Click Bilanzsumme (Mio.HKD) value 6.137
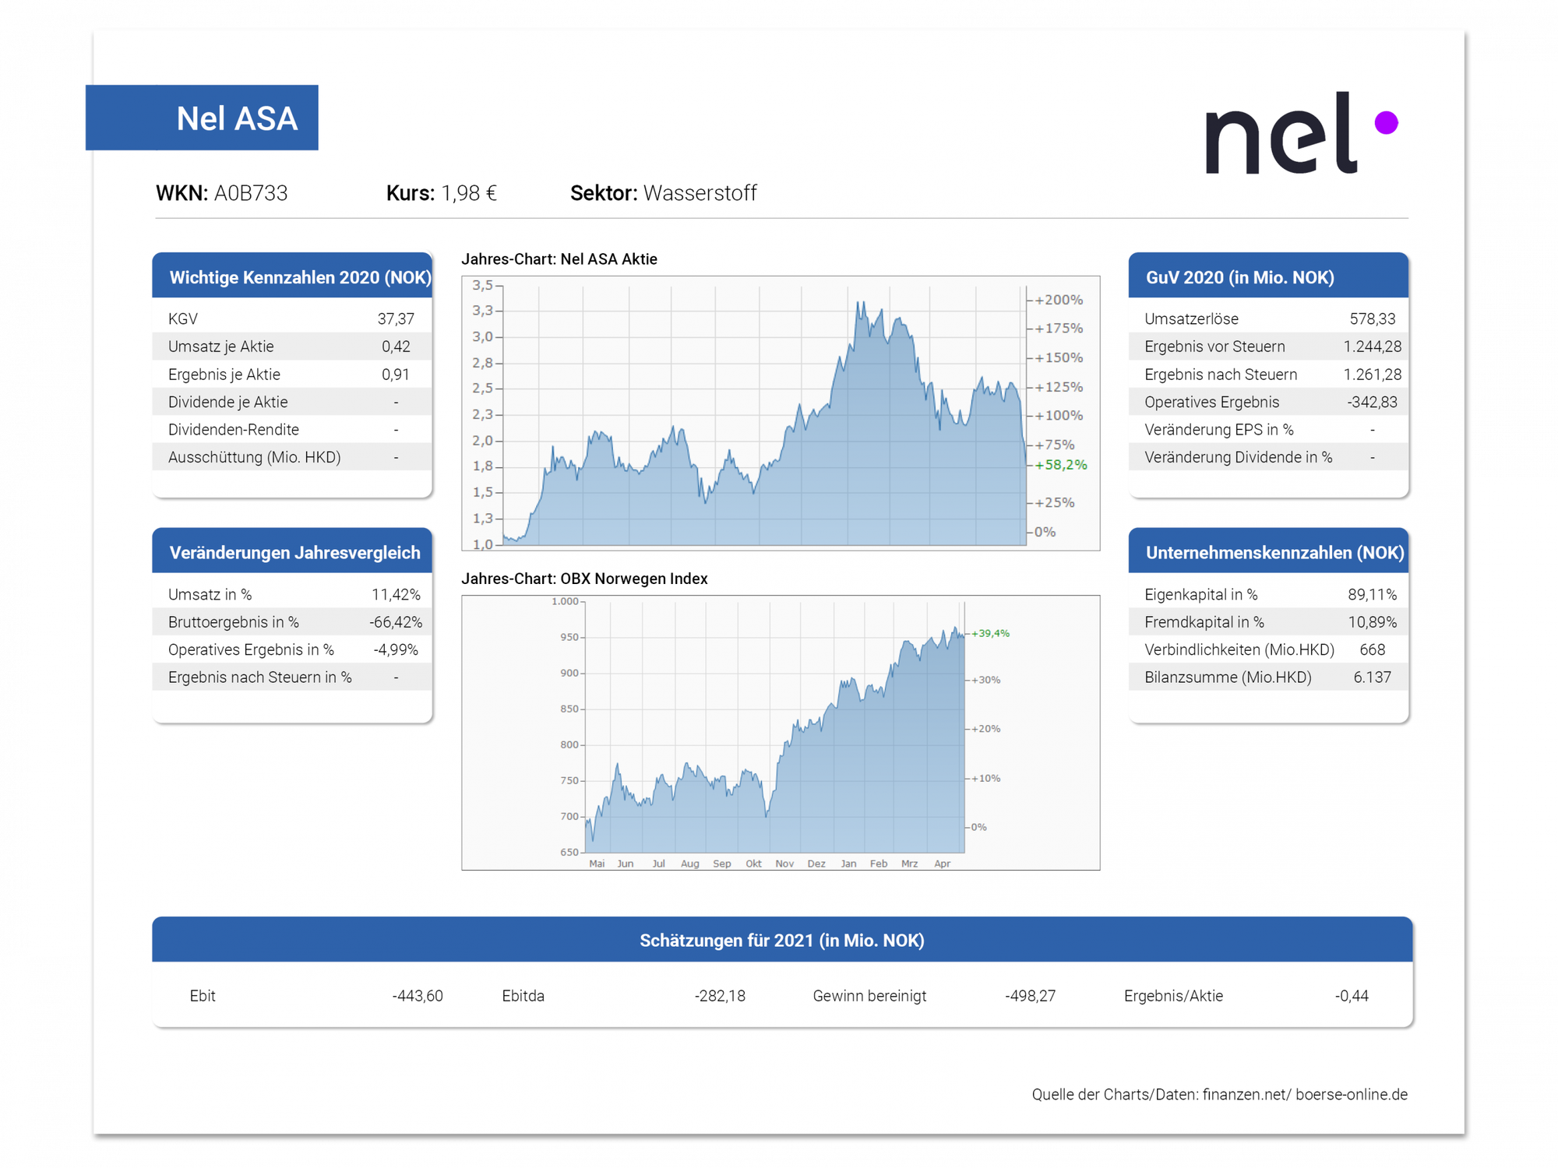This screenshot has width=1558, height=1168. click(1372, 677)
